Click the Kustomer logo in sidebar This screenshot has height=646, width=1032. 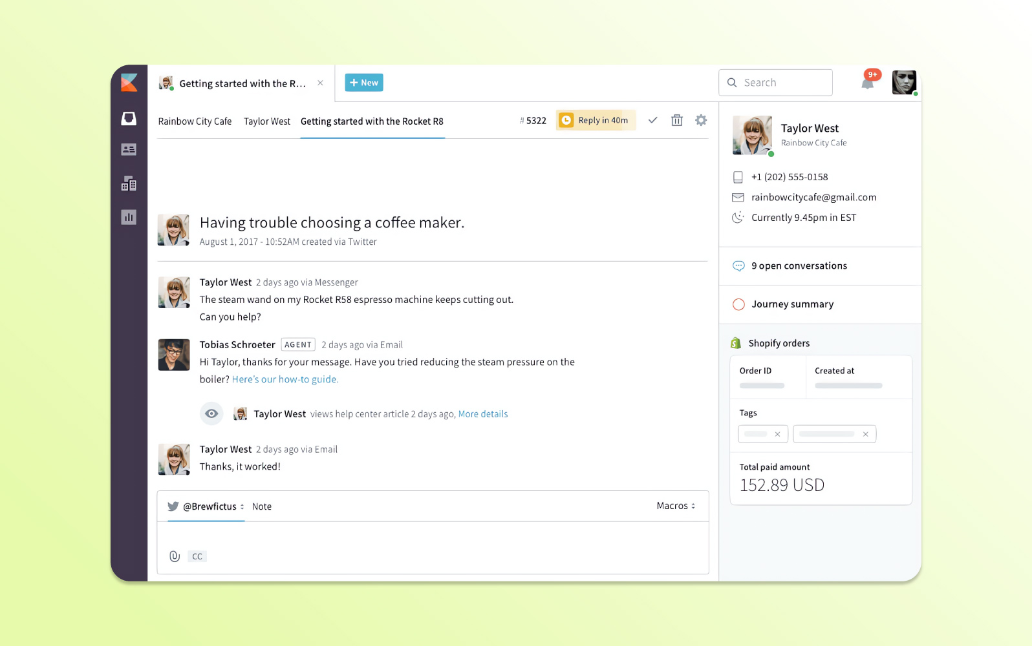pos(129,83)
